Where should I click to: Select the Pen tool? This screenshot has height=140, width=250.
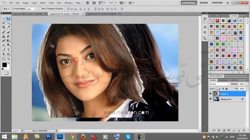[x=4, y=50]
